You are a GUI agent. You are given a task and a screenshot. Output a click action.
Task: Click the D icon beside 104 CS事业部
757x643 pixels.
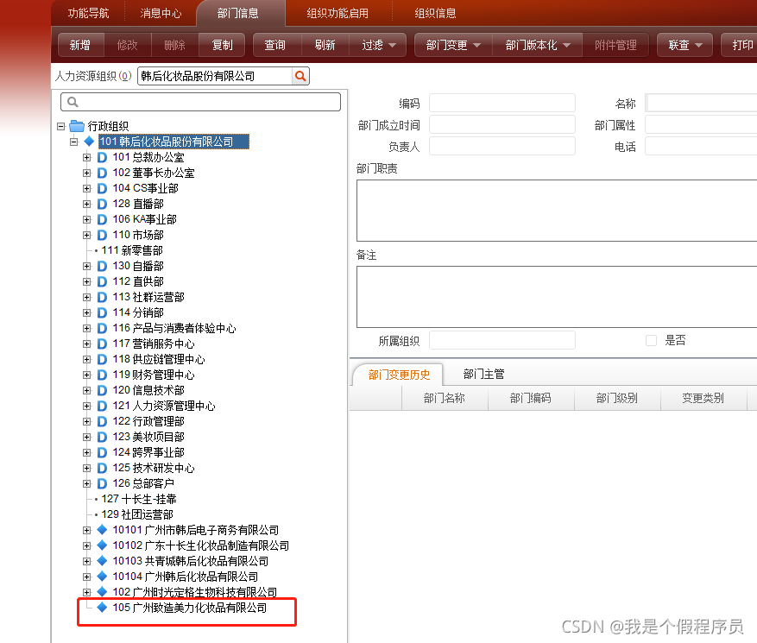(x=102, y=188)
